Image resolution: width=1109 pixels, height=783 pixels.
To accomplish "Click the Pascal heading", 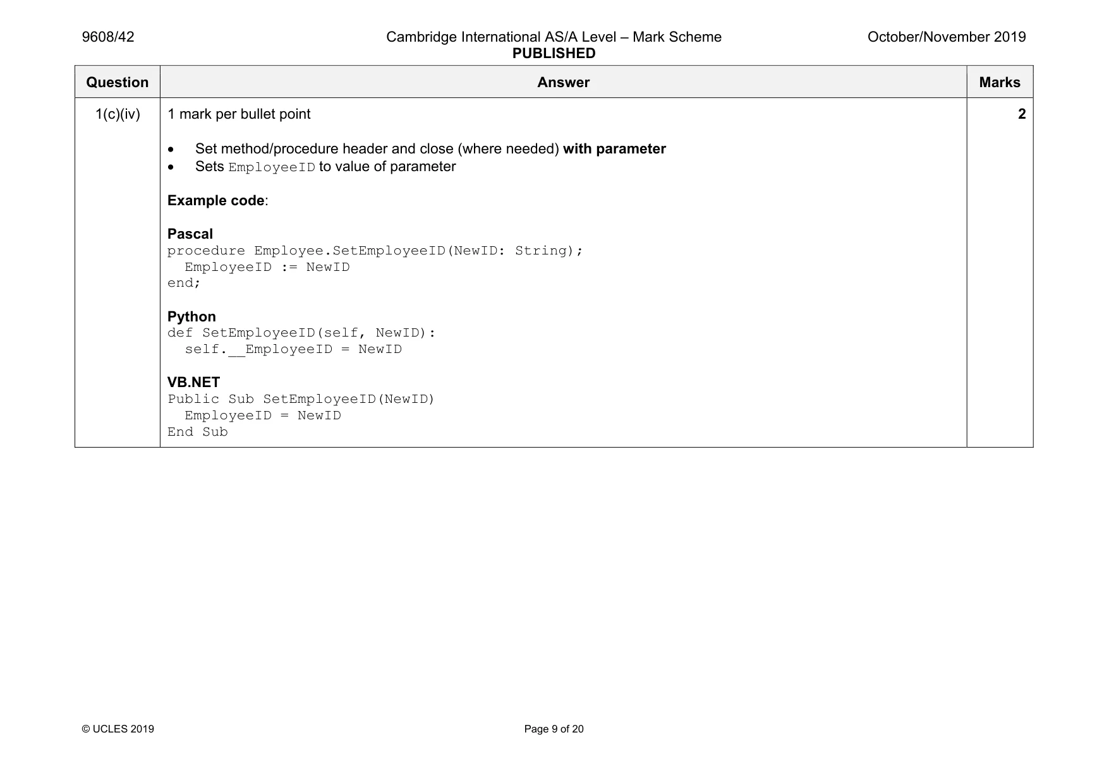I will pyautogui.click(x=190, y=234).
